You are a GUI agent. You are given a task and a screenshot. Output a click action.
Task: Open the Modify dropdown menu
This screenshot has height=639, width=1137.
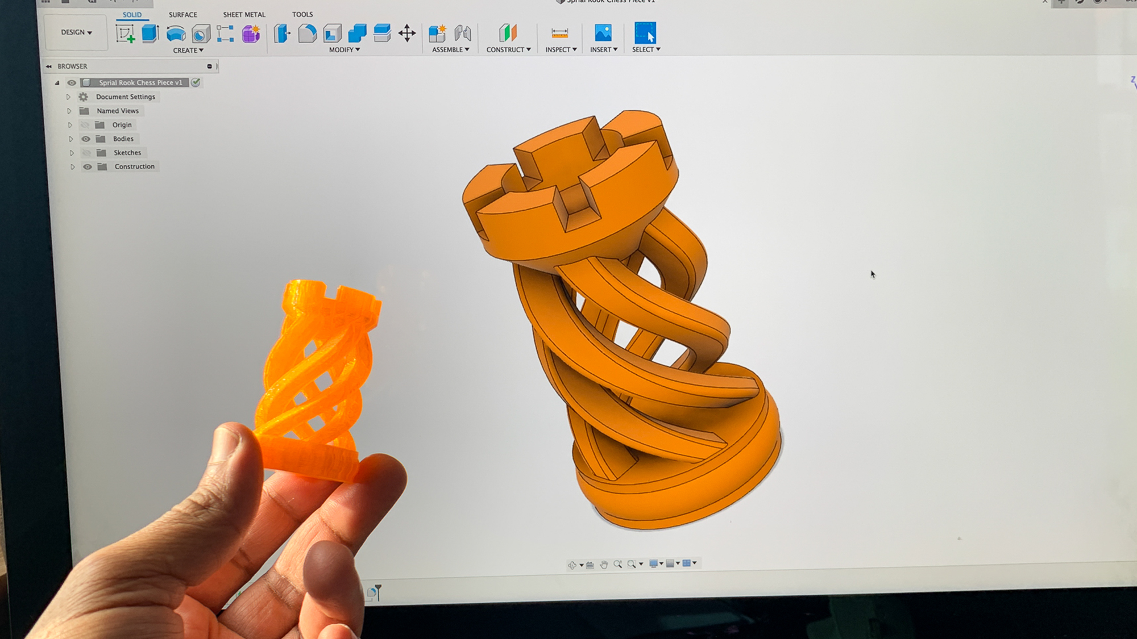click(345, 50)
